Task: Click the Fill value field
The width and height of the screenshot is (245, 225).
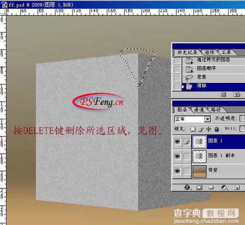Action: coord(242,129)
